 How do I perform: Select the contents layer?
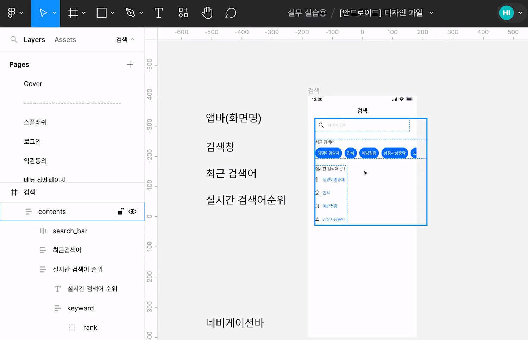(x=72, y=212)
